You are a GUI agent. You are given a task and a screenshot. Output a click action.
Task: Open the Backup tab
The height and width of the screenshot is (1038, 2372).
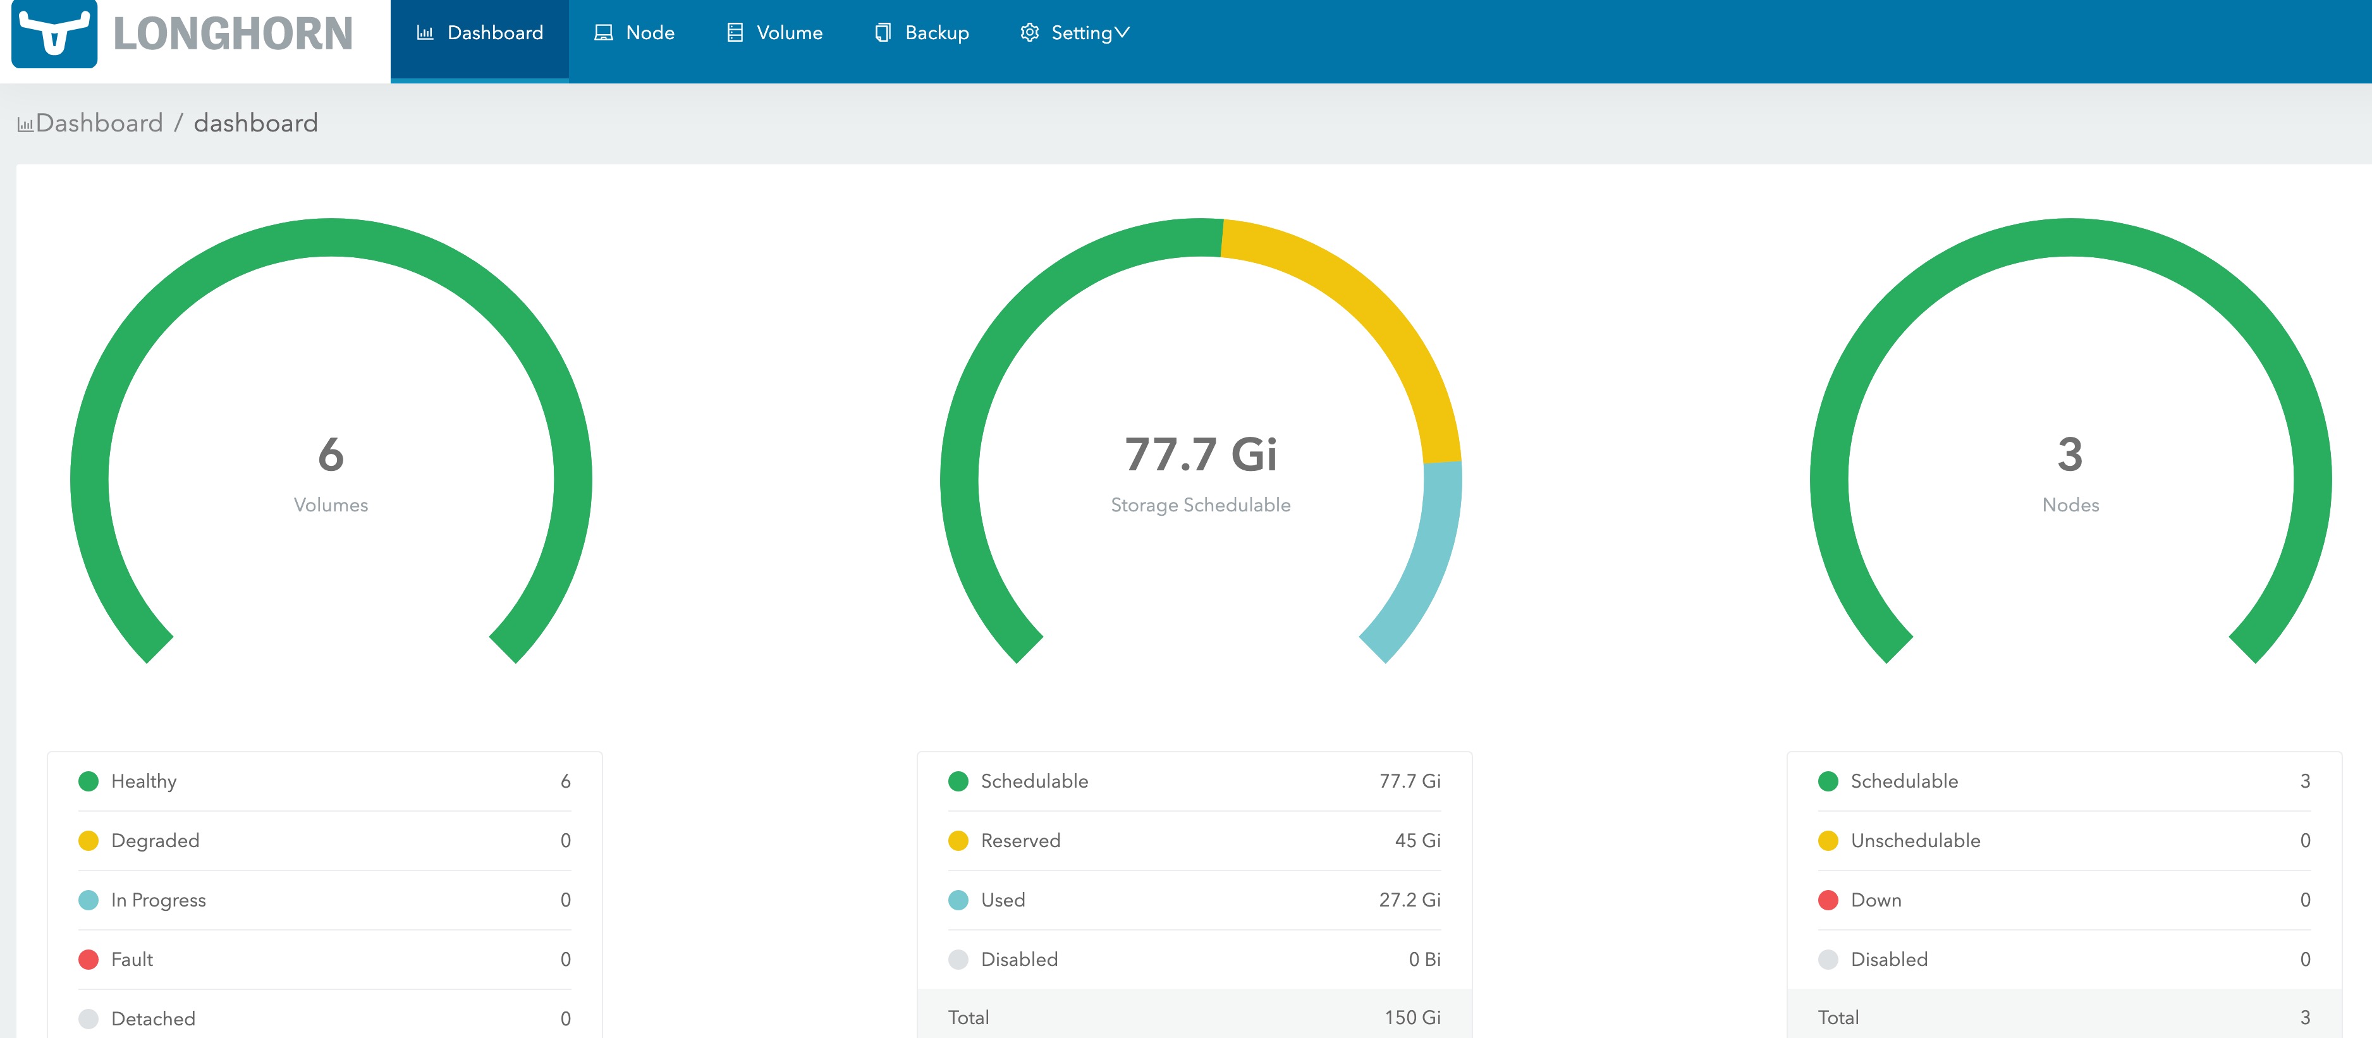coord(922,33)
